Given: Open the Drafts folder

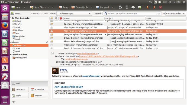Looking at the screenshot, I should click(x=17, y=24).
